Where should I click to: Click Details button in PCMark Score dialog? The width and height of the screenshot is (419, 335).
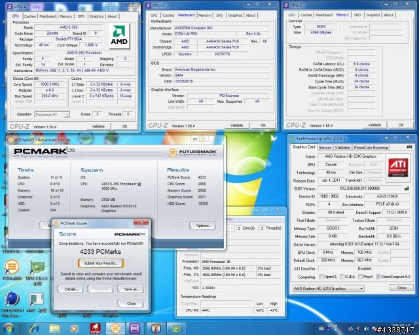coord(71,289)
